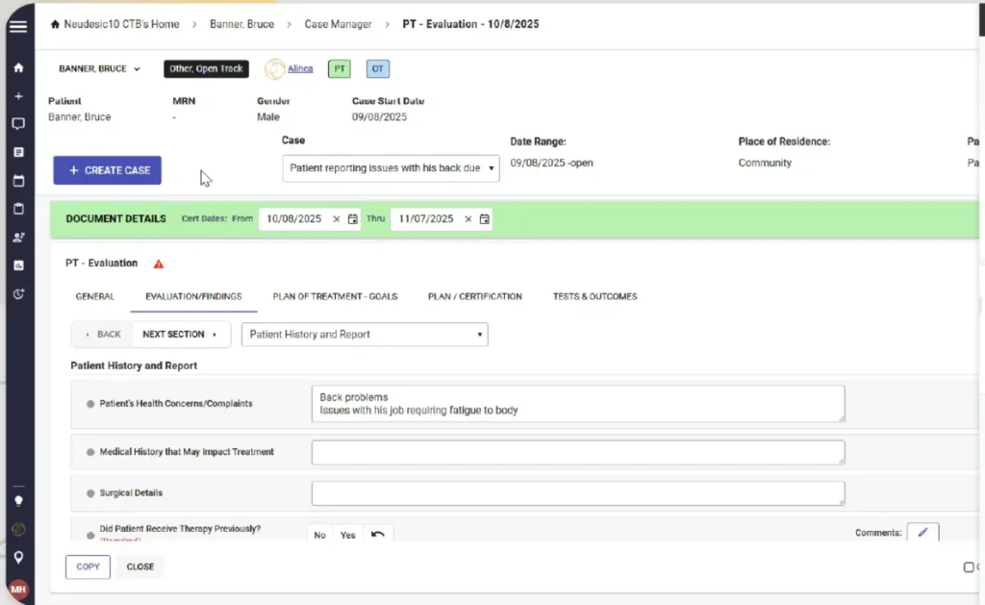
Task: Click the patients/people icon in the sidebar
Action: [x=17, y=238]
